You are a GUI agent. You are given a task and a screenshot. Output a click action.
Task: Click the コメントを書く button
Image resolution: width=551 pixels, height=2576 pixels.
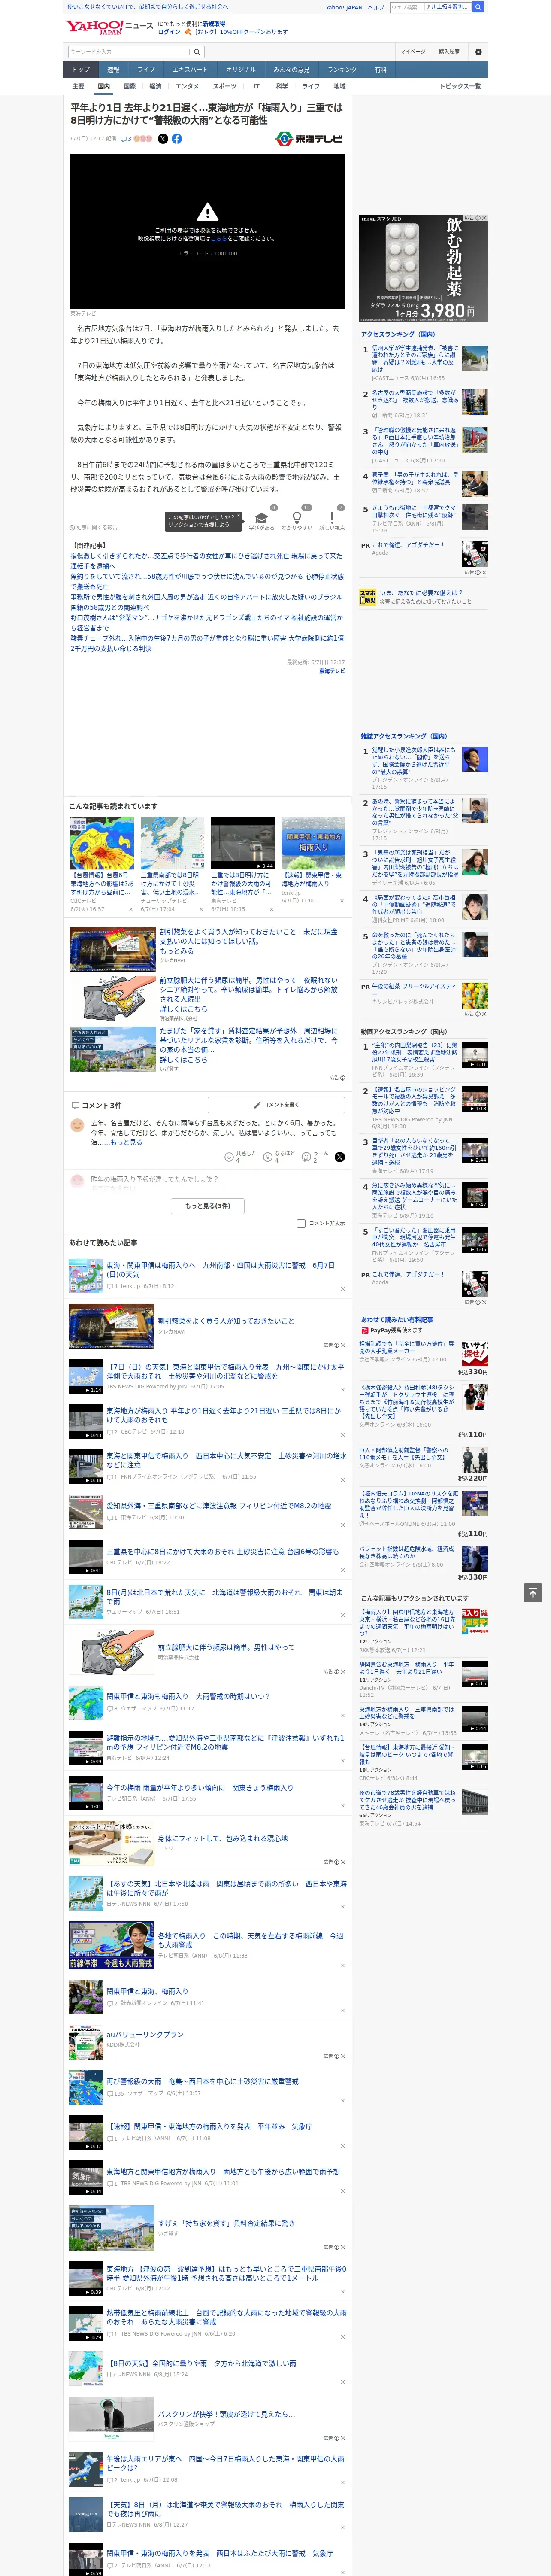(276, 1105)
